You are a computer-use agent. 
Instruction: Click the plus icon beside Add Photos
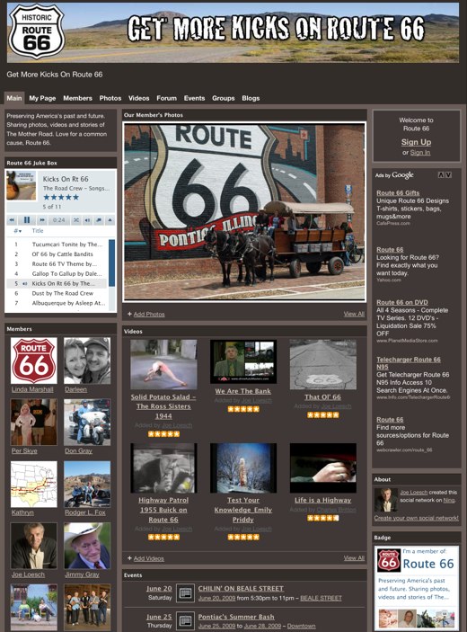pyautogui.click(x=129, y=314)
